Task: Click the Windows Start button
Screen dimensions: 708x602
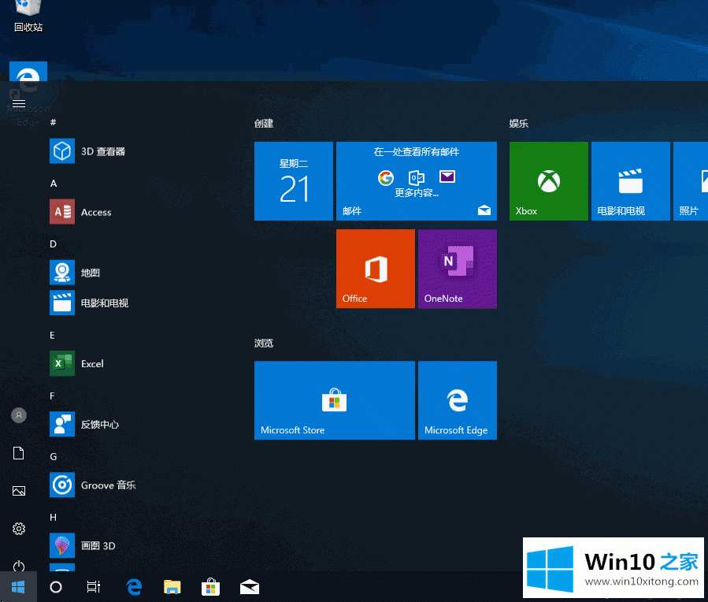Action: point(18,587)
